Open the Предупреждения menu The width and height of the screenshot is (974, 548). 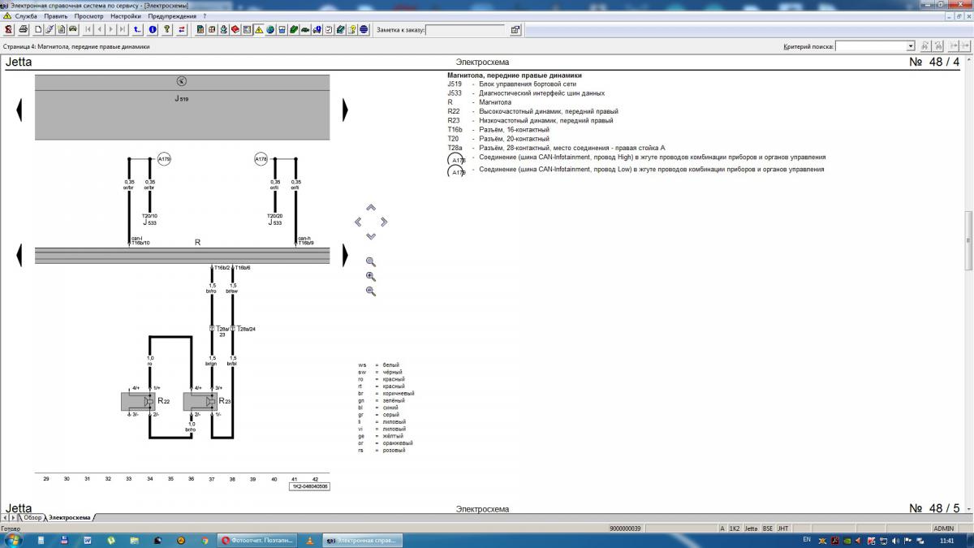(172, 15)
